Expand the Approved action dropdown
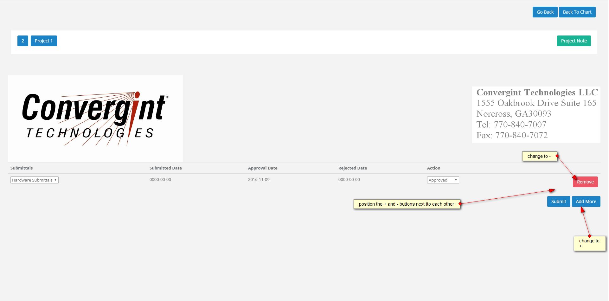 click(x=443, y=180)
